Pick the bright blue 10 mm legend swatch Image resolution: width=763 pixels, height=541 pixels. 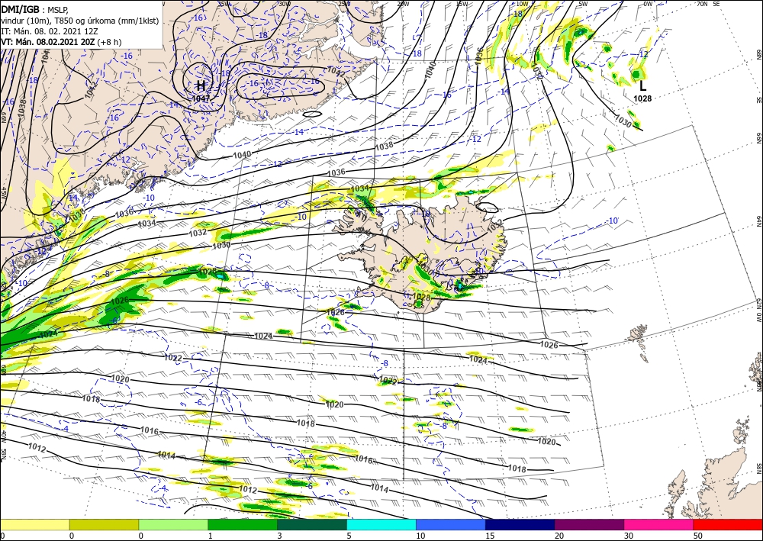coord(451,524)
